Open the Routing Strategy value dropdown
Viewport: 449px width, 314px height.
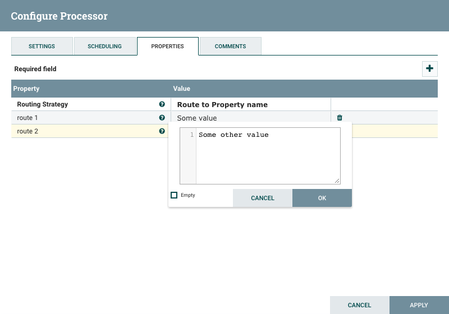coord(251,104)
